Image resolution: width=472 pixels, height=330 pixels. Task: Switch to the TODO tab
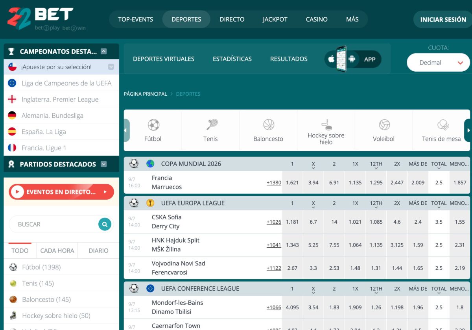(x=20, y=250)
